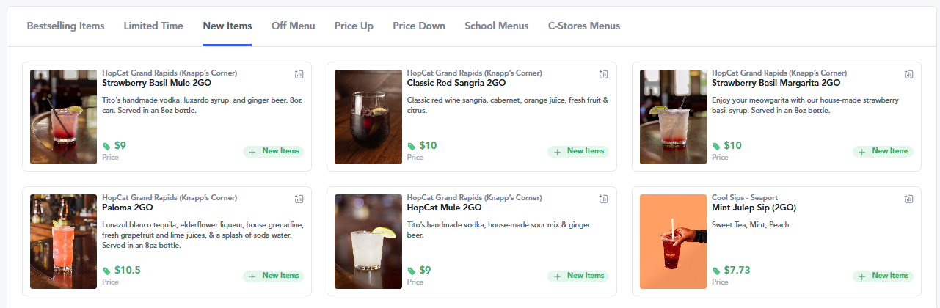This screenshot has width=940, height=308.
Task: Open chart icon on Classic Red Sangria 2GO card
Action: pyautogui.click(x=603, y=74)
